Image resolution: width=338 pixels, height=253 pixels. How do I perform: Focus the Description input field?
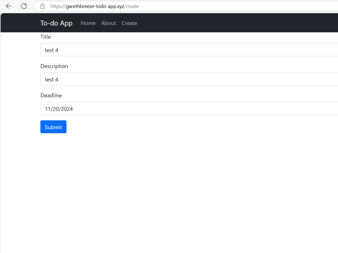[x=189, y=79]
